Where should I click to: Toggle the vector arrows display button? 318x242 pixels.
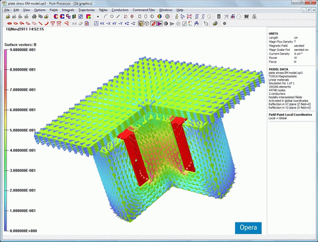click(160, 24)
